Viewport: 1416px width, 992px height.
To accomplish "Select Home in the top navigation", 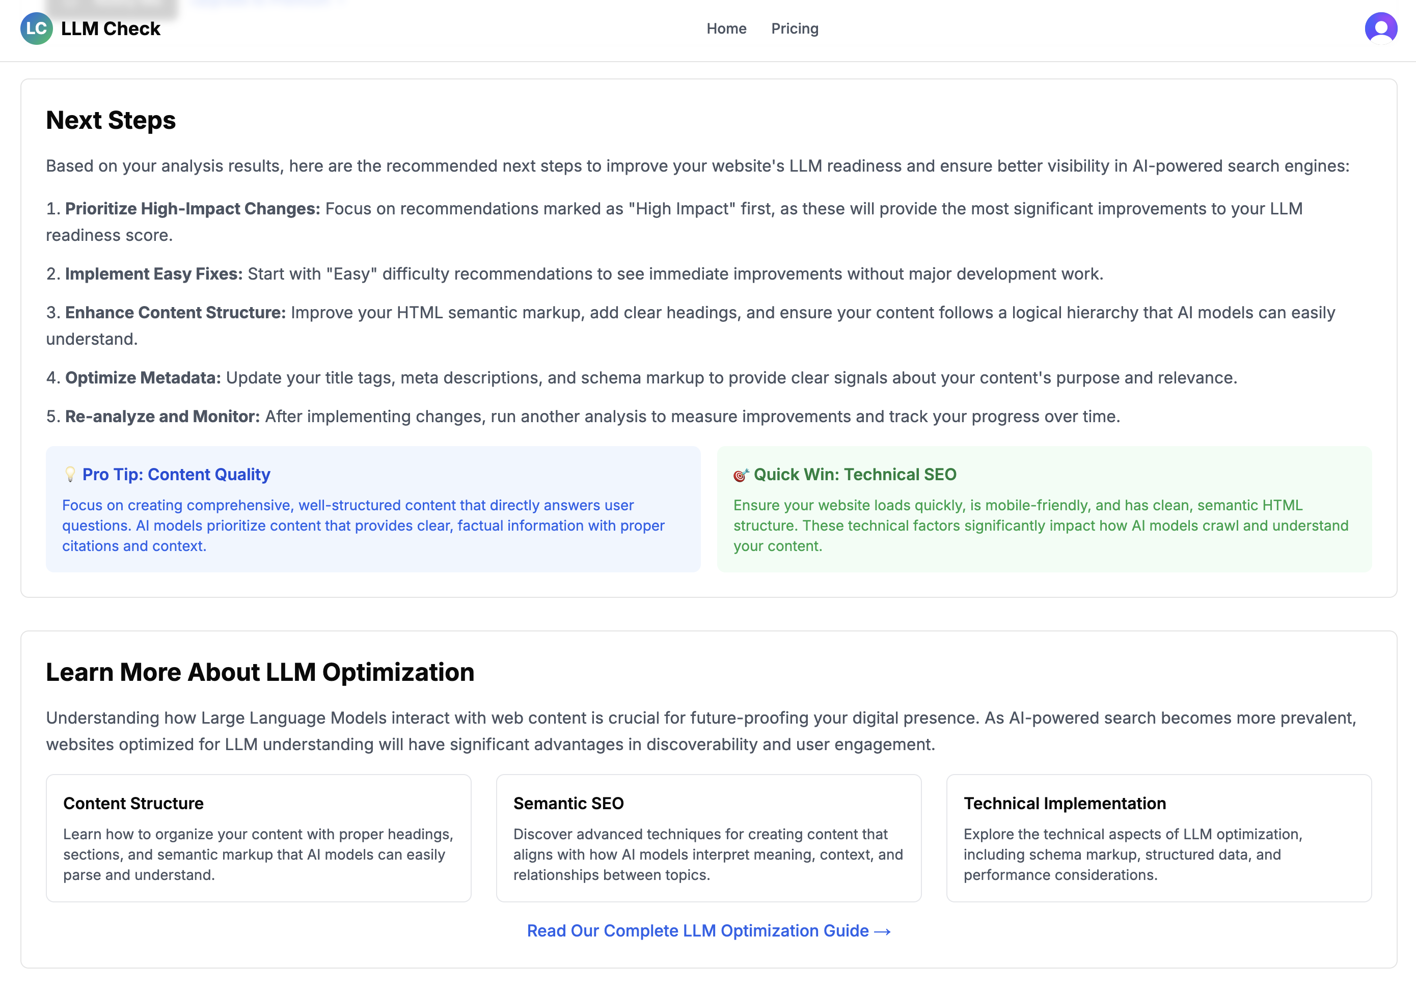I will (x=726, y=29).
